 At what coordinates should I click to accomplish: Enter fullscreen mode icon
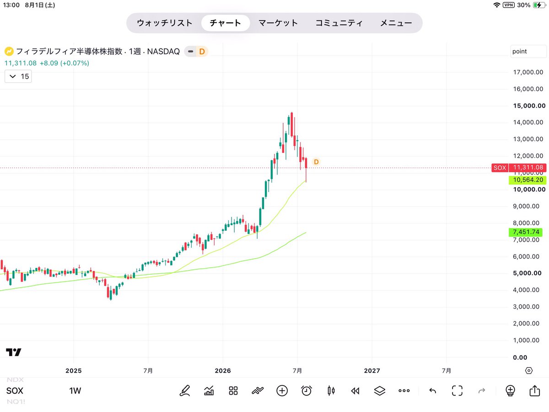pyautogui.click(x=457, y=390)
